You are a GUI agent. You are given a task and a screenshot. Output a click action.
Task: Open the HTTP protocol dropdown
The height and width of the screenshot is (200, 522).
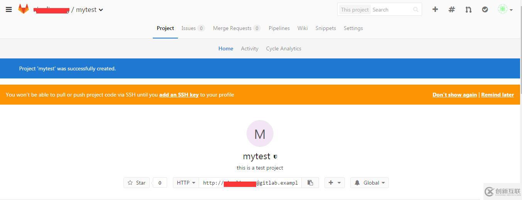(x=186, y=183)
